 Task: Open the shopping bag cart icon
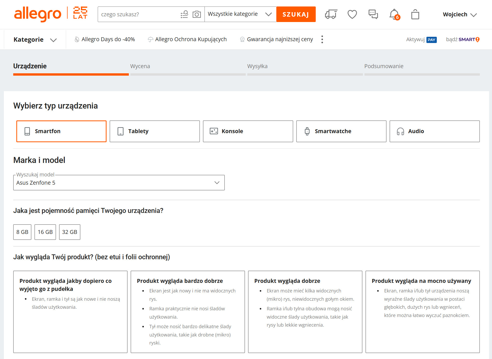pos(415,15)
